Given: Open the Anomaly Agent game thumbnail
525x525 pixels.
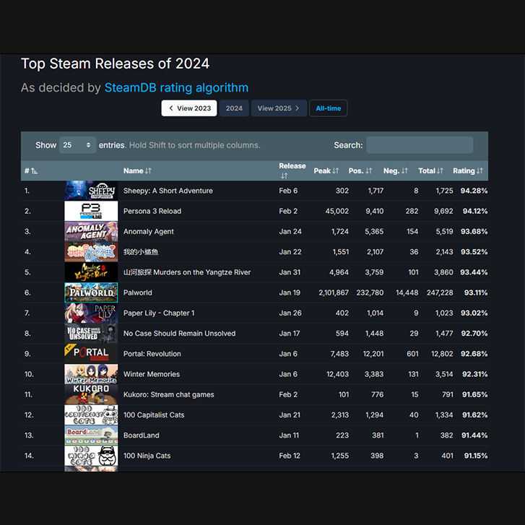Looking at the screenshot, I should click(x=91, y=231).
